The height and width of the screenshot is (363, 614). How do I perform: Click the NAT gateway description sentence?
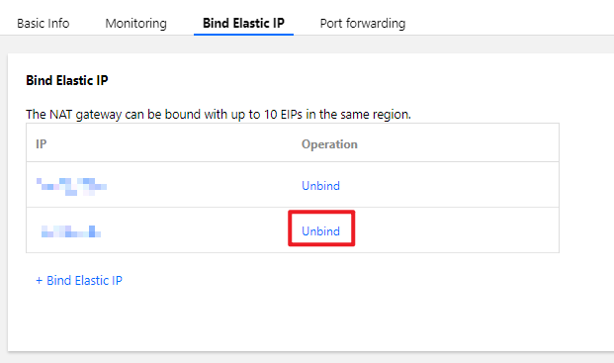[219, 115]
